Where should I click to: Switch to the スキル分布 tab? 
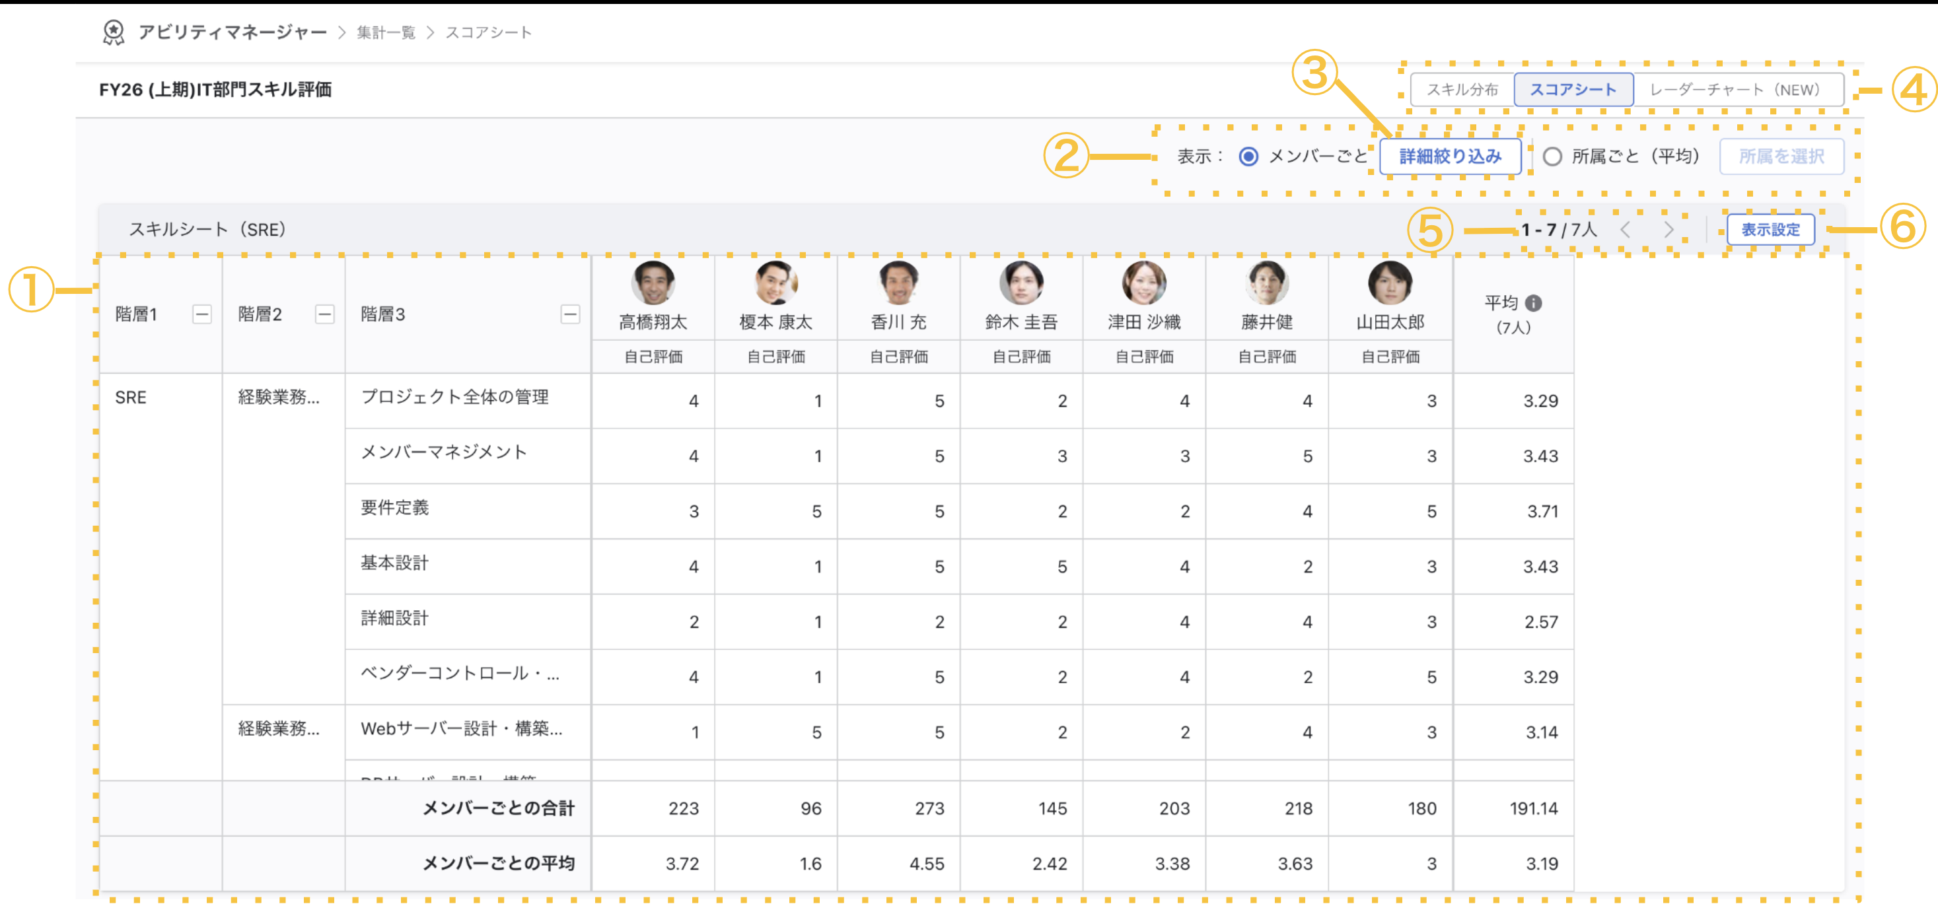click(1462, 90)
